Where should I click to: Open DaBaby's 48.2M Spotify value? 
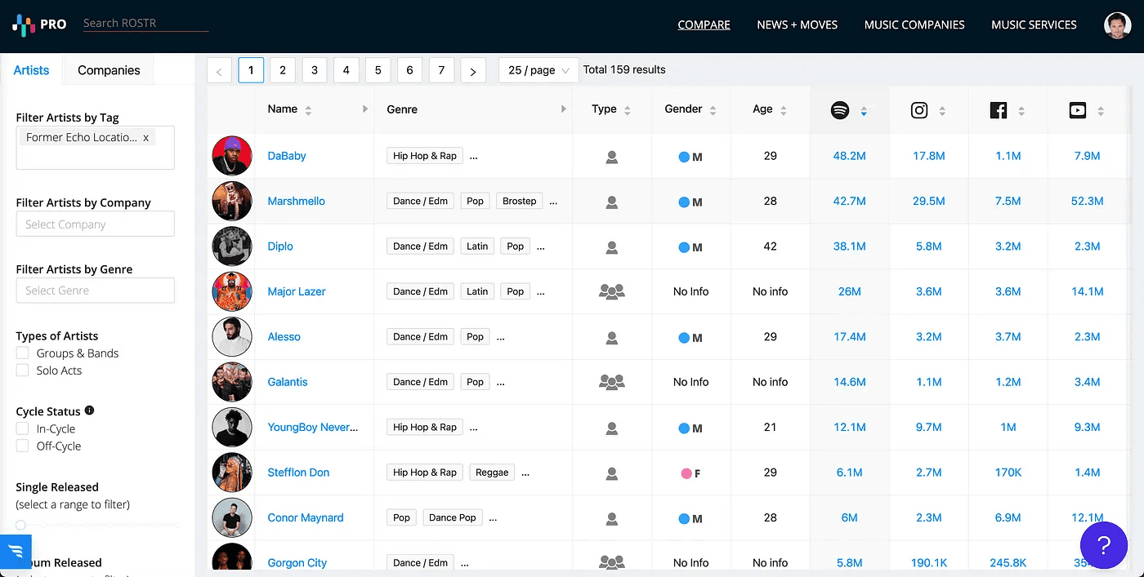pyautogui.click(x=849, y=156)
